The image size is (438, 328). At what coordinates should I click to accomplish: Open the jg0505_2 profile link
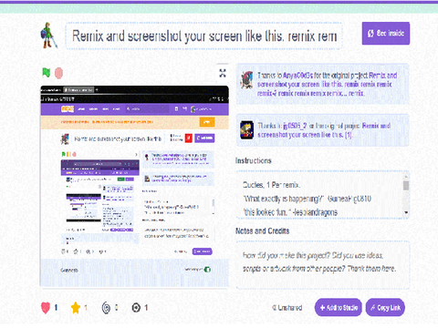(x=295, y=126)
